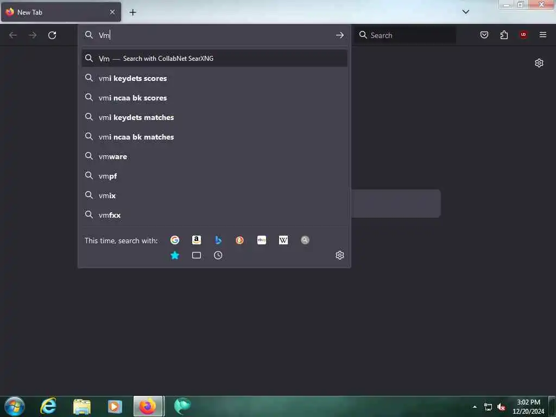Search this time with eBay
Screen dimensions: 556x417
pos(262,240)
